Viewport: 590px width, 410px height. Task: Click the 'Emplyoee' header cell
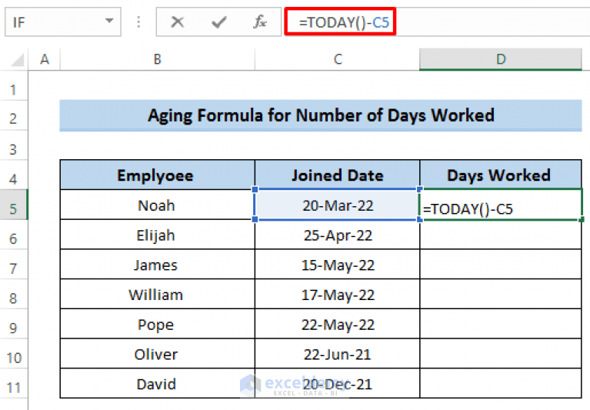(x=157, y=175)
